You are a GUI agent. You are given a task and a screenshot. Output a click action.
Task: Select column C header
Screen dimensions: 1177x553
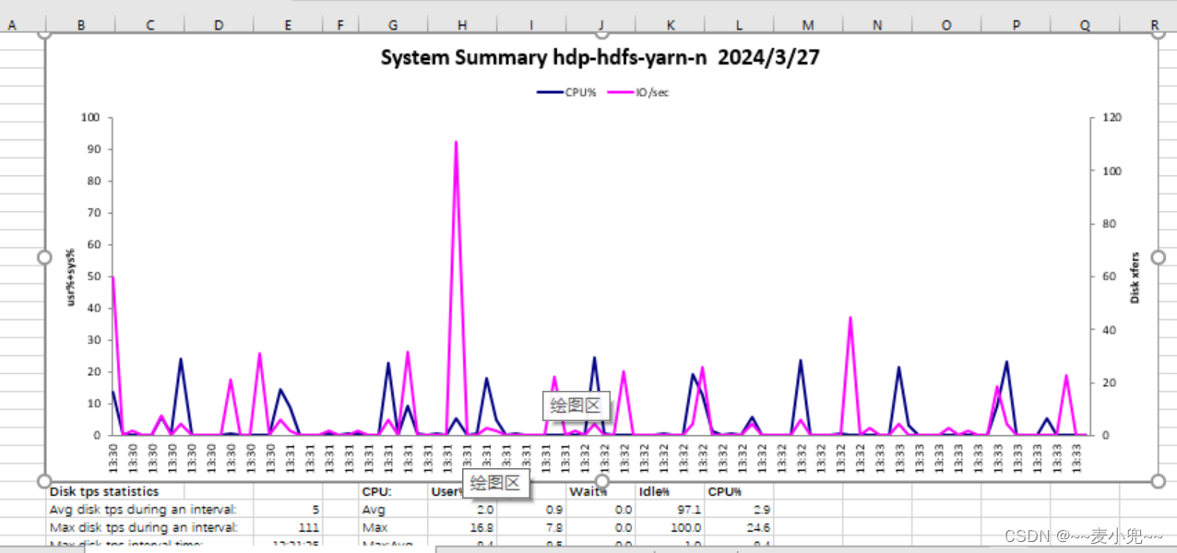150,26
